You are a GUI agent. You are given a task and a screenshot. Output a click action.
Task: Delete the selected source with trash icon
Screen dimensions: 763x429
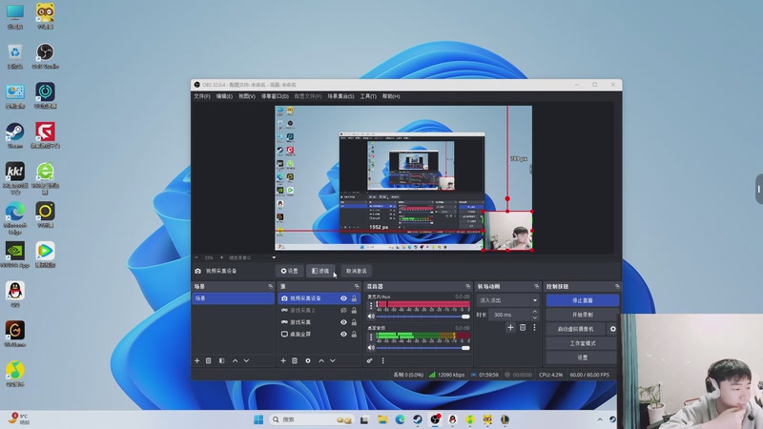coord(295,360)
